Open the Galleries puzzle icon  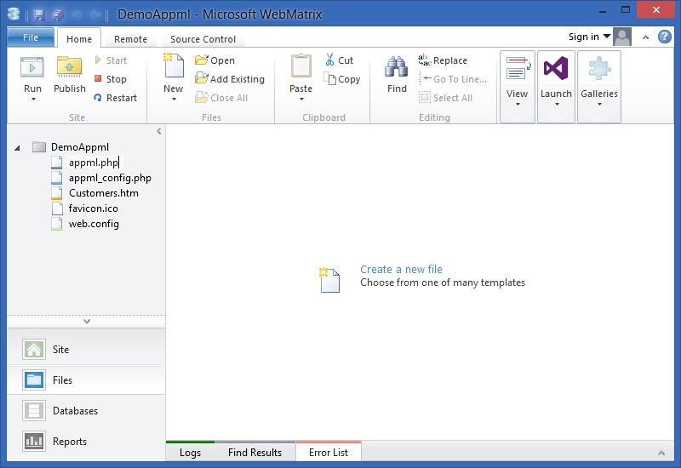click(599, 70)
